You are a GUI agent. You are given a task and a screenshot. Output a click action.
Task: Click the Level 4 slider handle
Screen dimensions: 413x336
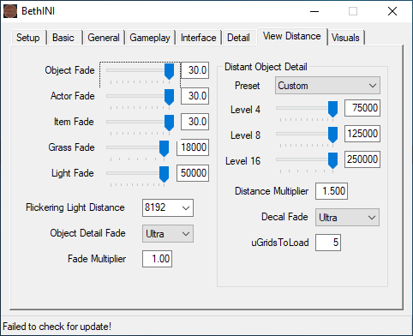tap(332, 109)
